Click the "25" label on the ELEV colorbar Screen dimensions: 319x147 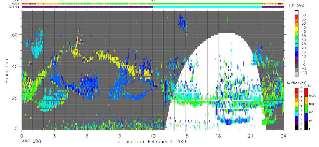pos(303,44)
